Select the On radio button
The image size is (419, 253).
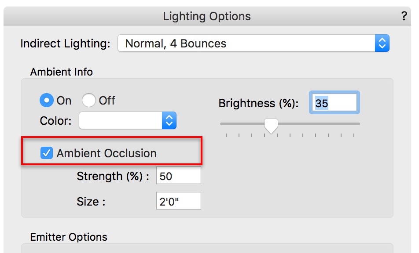[x=46, y=101]
